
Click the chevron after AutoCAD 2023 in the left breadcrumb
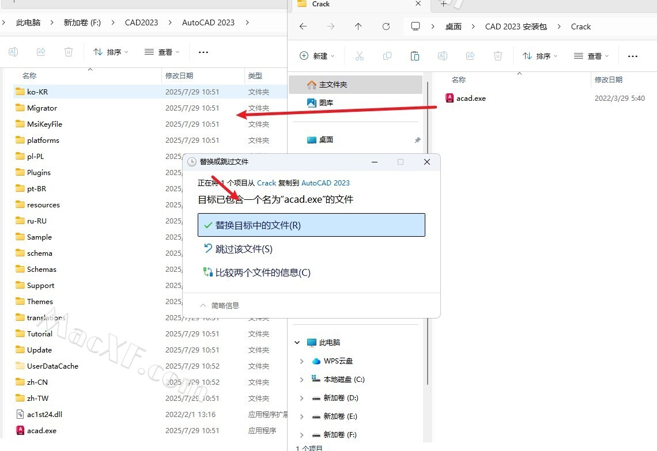(x=247, y=22)
